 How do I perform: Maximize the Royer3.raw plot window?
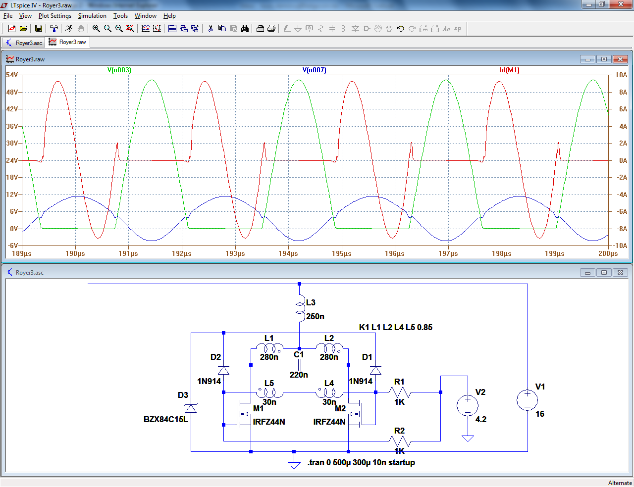coord(604,59)
